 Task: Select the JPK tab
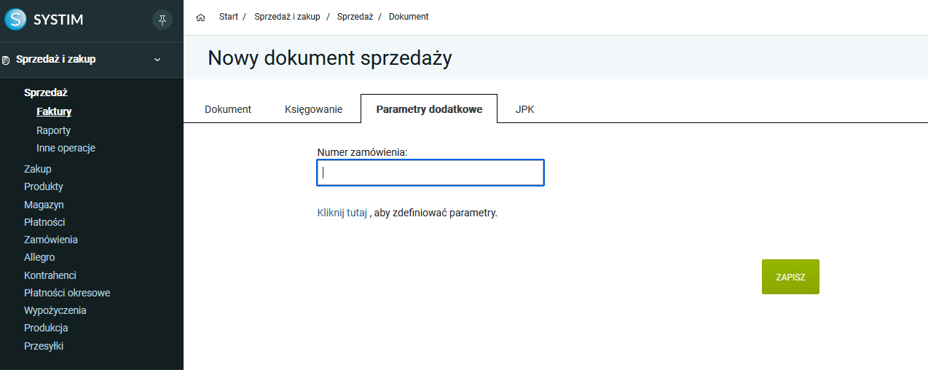tap(524, 109)
